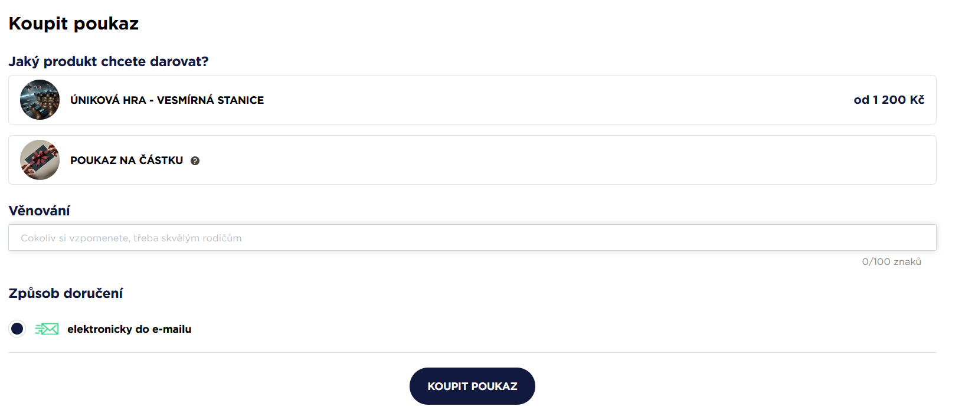This screenshot has height=413, width=962.
Task: Click the ribbon-wrapped gift box image
Action: 40,160
